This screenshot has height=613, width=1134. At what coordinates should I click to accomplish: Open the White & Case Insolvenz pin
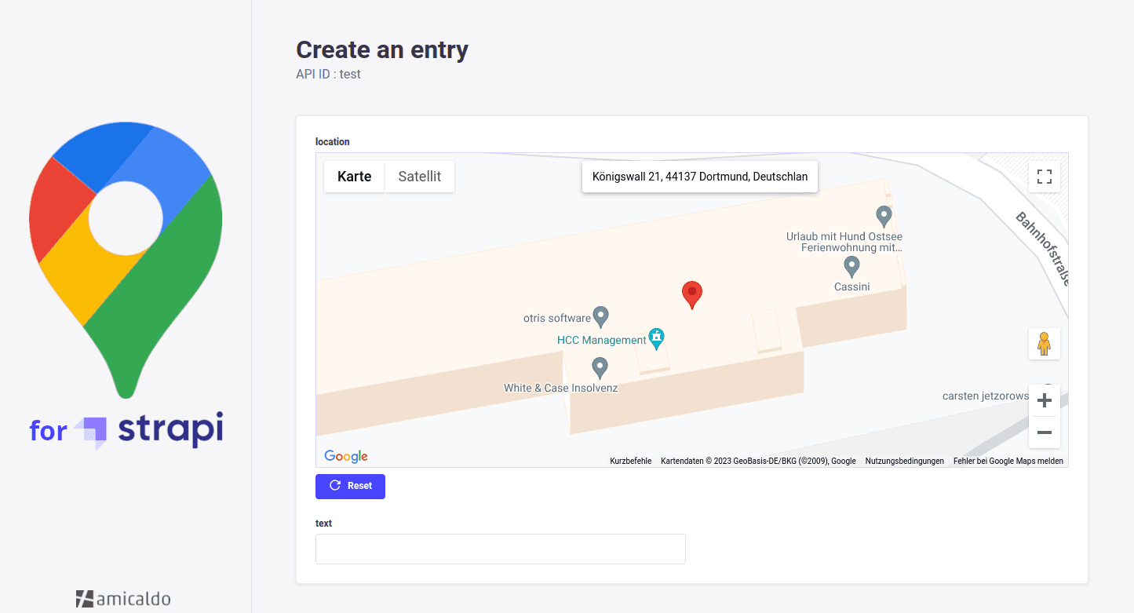point(600,368)
